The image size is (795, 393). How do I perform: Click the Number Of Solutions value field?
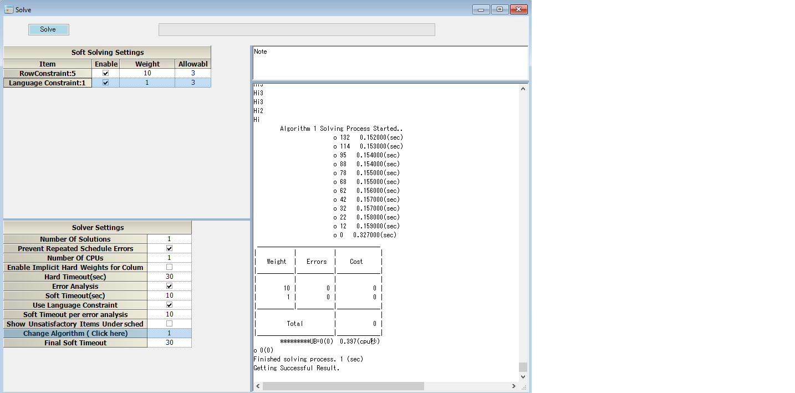point(170,239)
